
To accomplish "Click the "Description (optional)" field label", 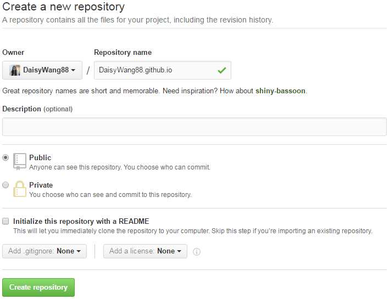I will point(37,109).
